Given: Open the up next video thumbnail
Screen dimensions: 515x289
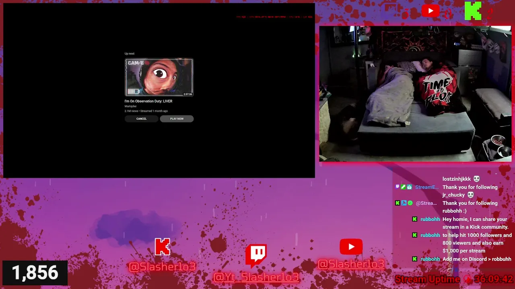Looking at the screenshot, I should 159,77.
